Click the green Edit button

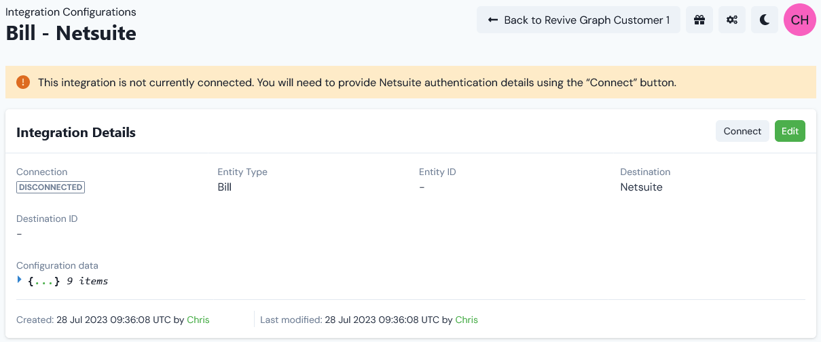coord(790,131)
